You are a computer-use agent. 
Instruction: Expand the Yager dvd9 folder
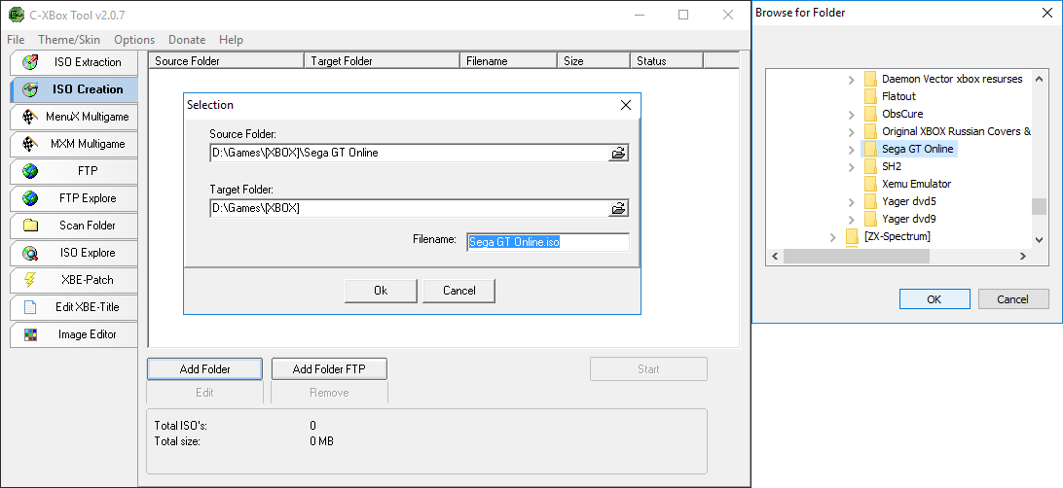852,220
